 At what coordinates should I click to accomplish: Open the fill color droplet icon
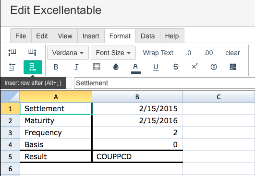click(x=116, y=67)
